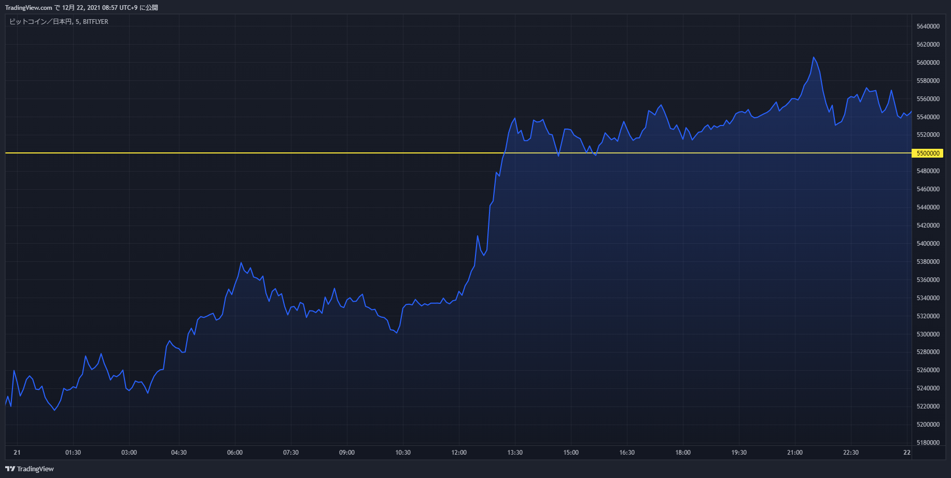Viewport: 951px width, 478px height.
Task: Click the TradingView.com publish header text
Action: pyautogui.click(x=81, y=8)
